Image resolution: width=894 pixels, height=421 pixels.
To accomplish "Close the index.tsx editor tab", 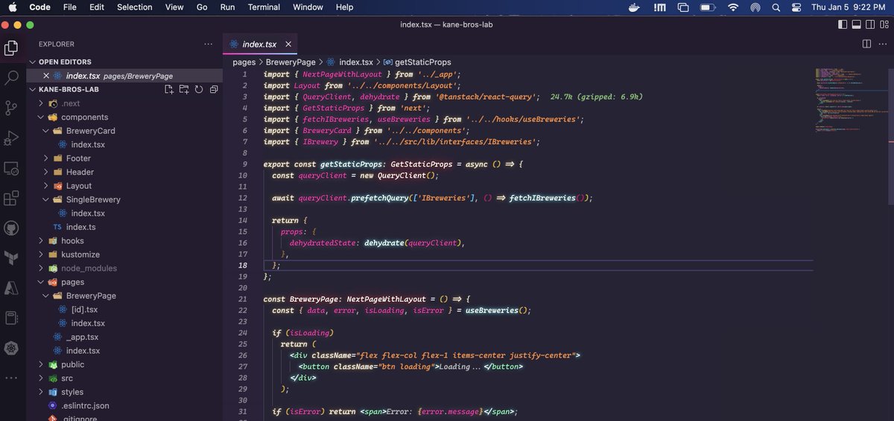I will click(290, 45).
